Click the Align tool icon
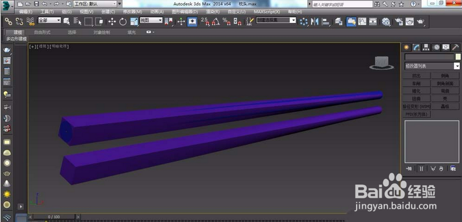The image size is (462, 222). pyautogui.click(x=325, y=22)
